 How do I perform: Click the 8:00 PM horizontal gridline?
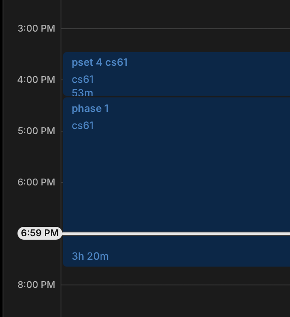click(176, 285)
